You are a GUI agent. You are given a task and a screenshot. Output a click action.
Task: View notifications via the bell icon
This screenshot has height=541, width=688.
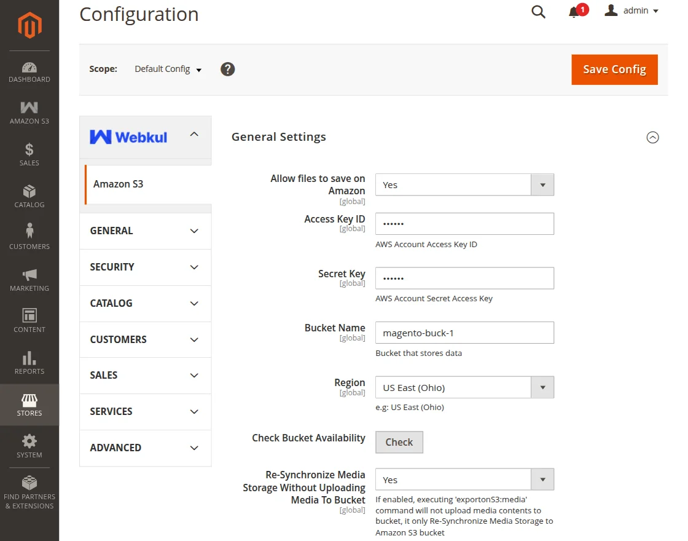[574, 11]
